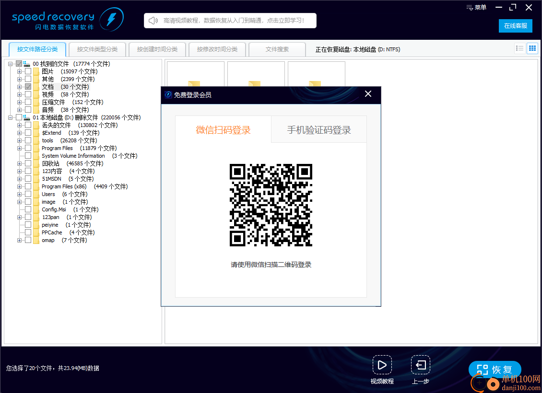Screen dimensions: 542x393
Task: Expand the 丢失的文件 node
Action: pyautogui.click(x=19, y=125)
